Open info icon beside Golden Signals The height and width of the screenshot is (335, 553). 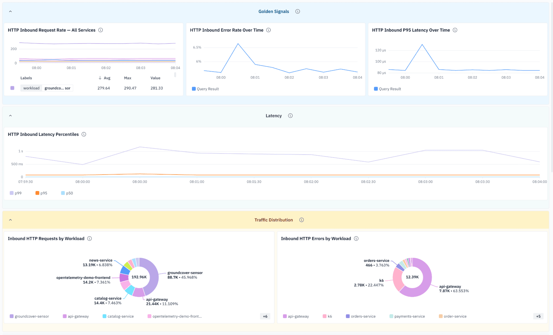pos(297,11)
